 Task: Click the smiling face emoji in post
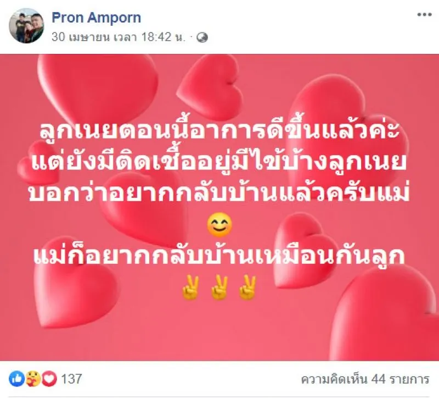[x=219, y=225]
